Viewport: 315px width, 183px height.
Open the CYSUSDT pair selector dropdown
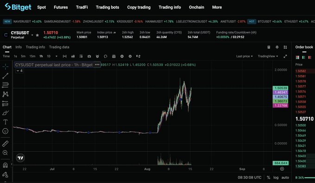tap(32, 35)
